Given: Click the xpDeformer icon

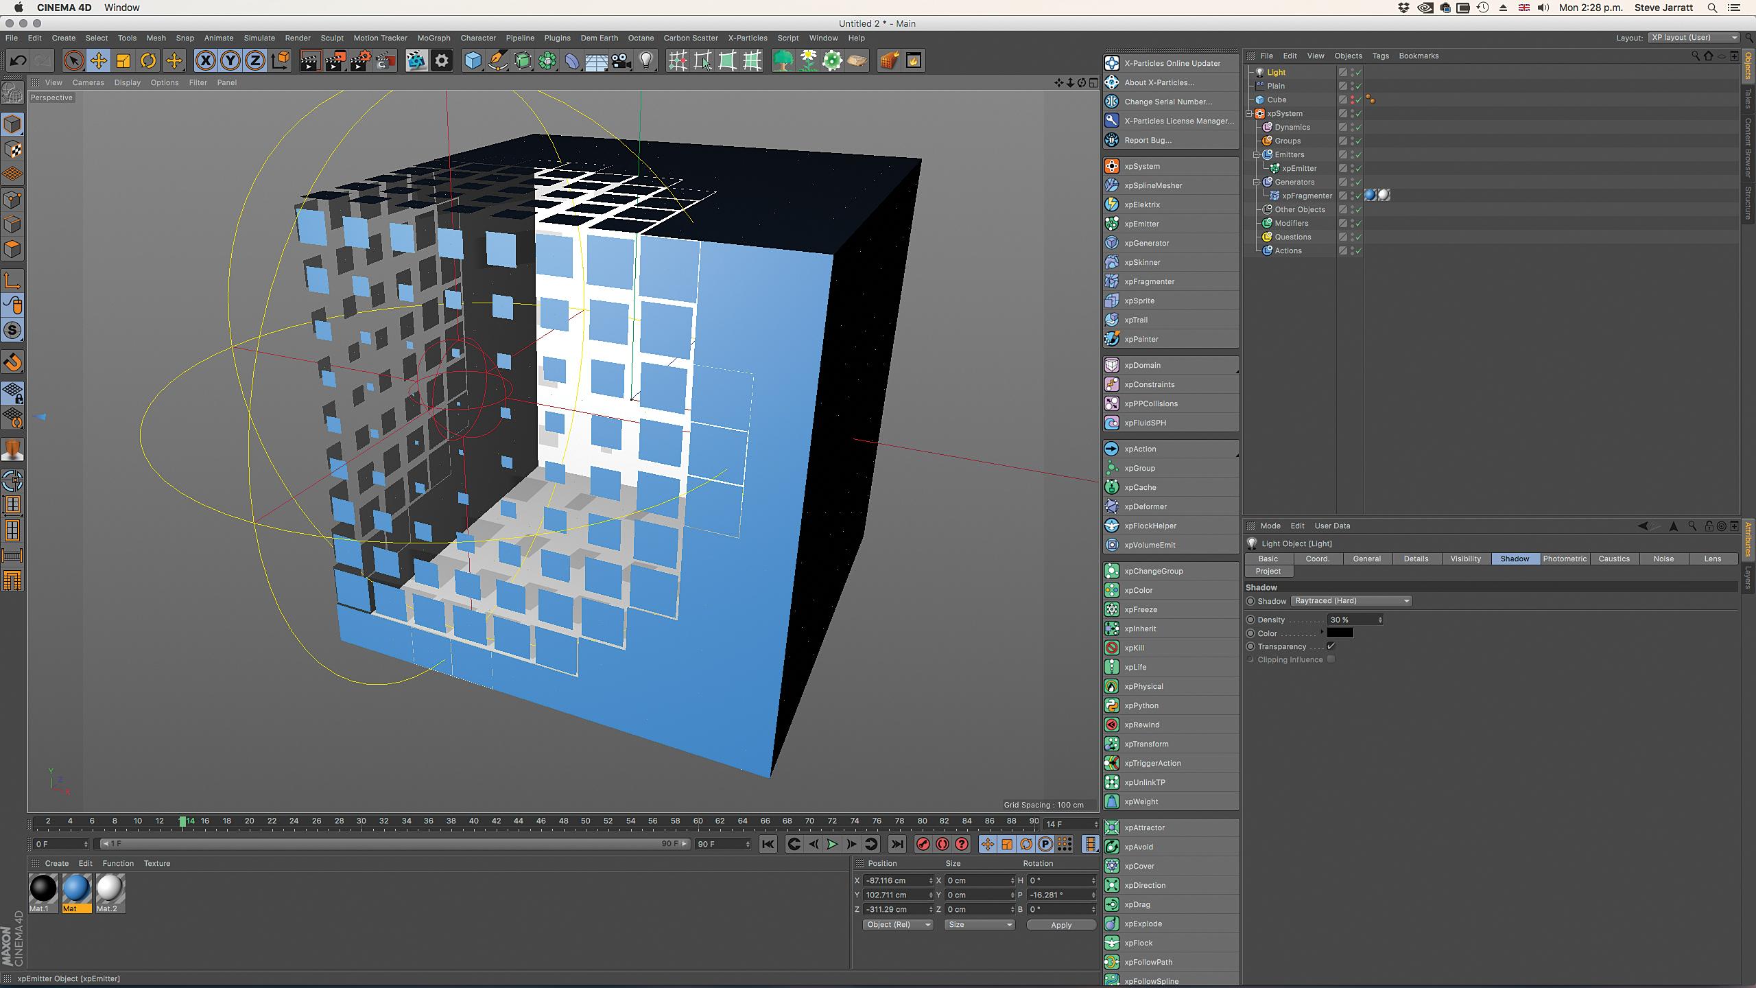Looking at the screenshot, I should pos(1112,506).
